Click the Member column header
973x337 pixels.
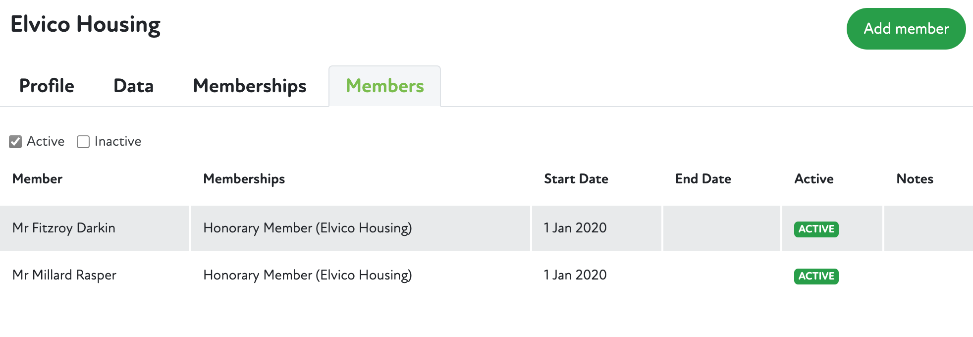pyautogui.click(x=38, y=179)
